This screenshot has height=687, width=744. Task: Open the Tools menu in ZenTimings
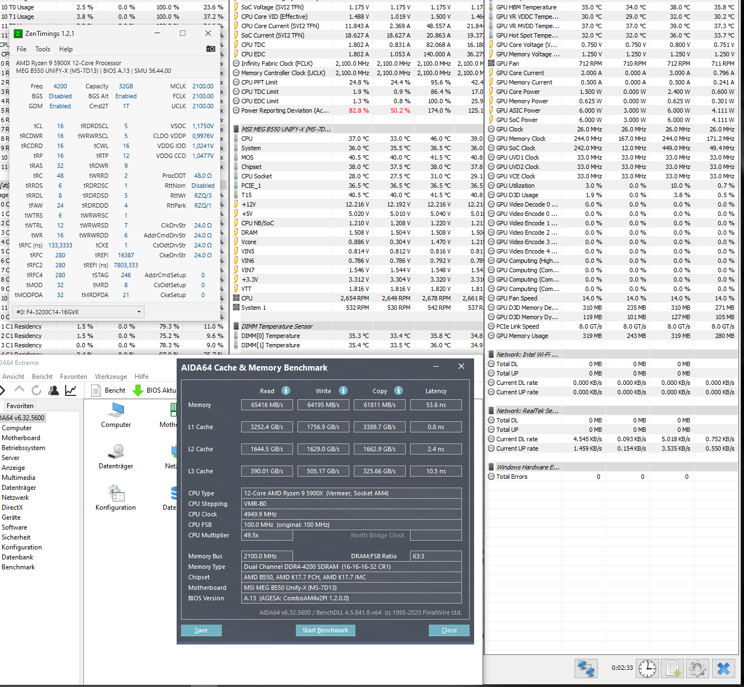pos(42,49)
